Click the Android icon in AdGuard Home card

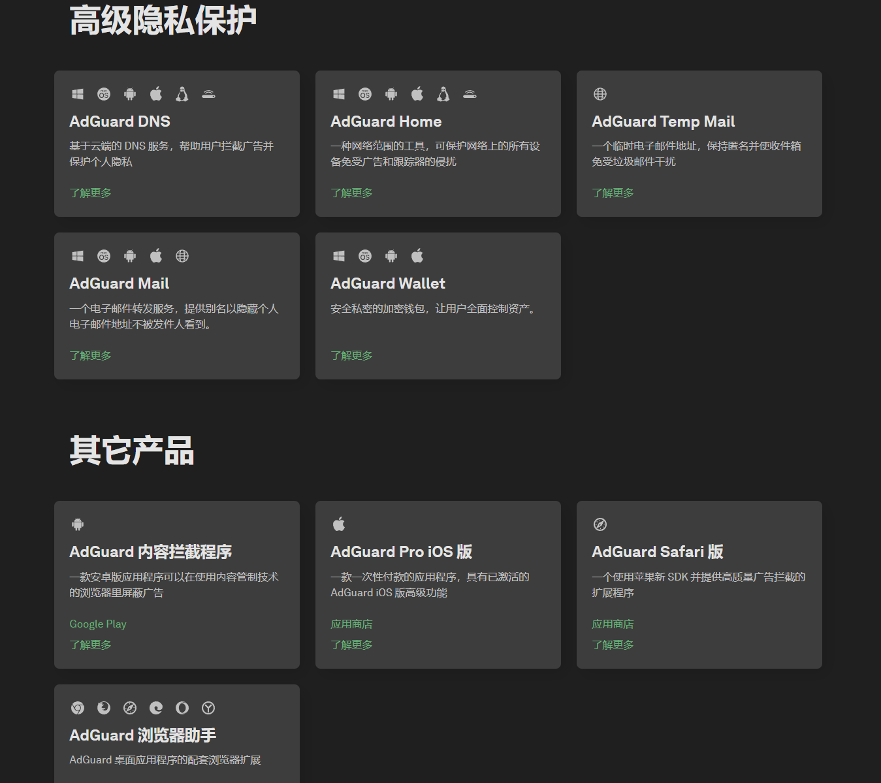pos(391,94)
